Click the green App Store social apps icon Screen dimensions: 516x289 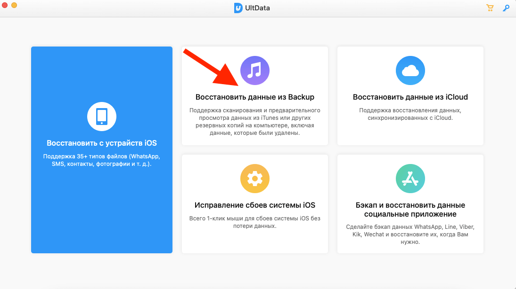410,179
